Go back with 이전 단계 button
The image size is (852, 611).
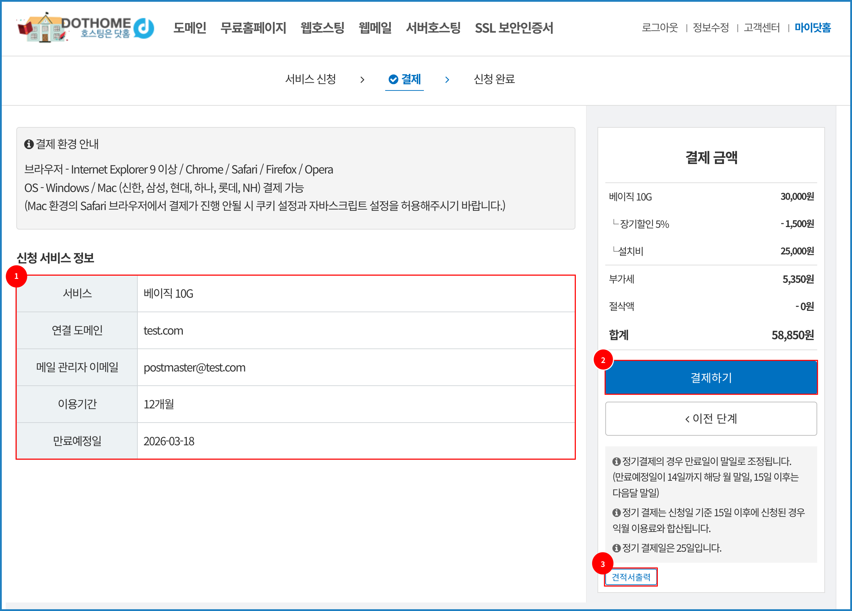click(x=711, y=419)
